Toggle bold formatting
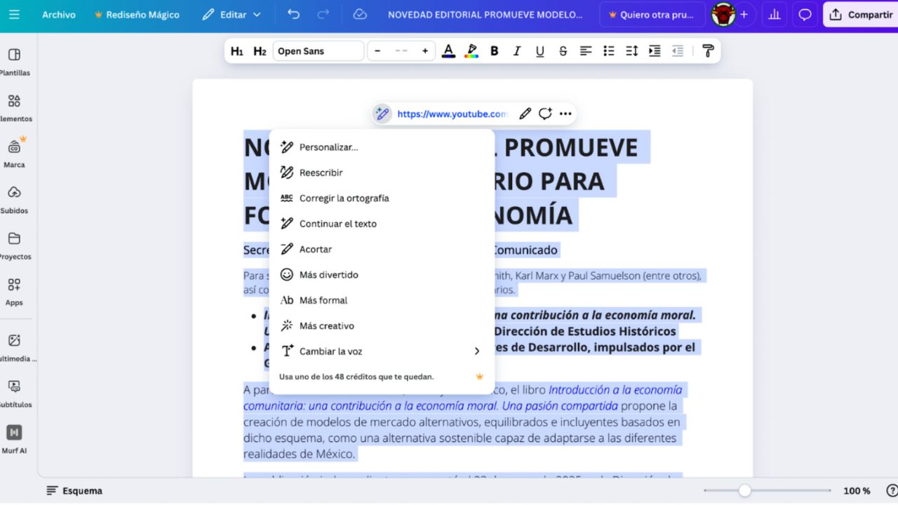The width and height of the screenshot is (898, 505). pyautogui.click(x=495, y=51)
